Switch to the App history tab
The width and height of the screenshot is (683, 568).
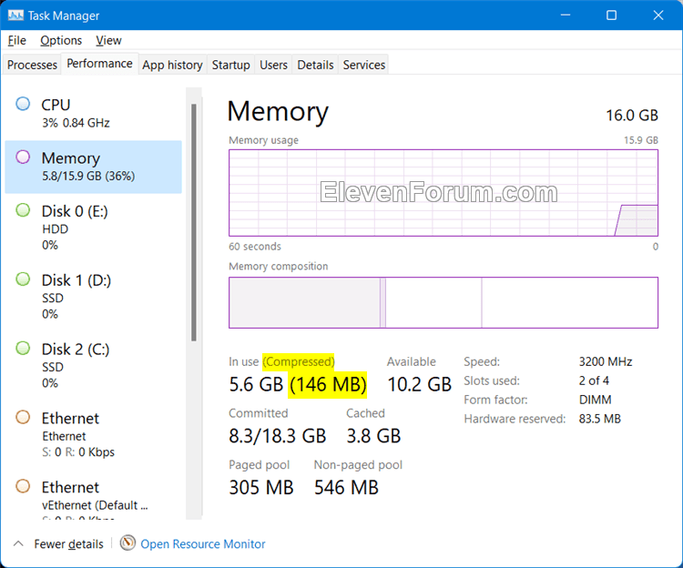coord(172,65)
